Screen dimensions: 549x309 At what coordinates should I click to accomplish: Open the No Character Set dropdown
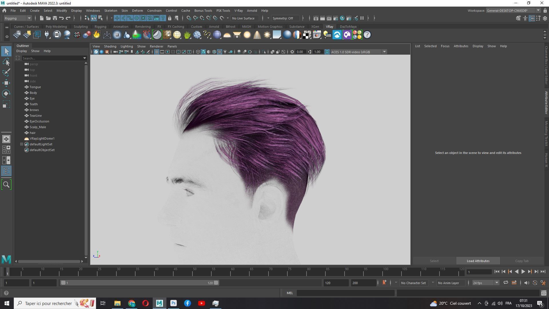tap(413, 283)
